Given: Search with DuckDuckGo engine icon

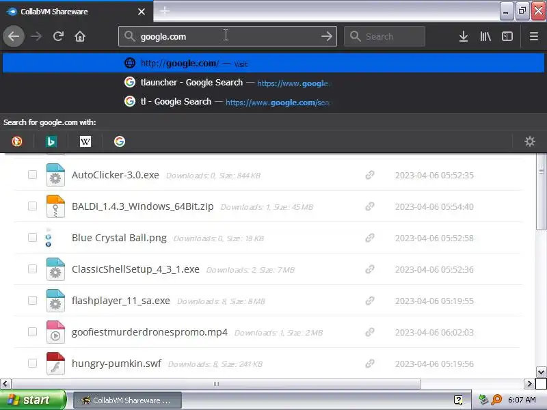Looking at the screenshot, I should click(17, 141).
